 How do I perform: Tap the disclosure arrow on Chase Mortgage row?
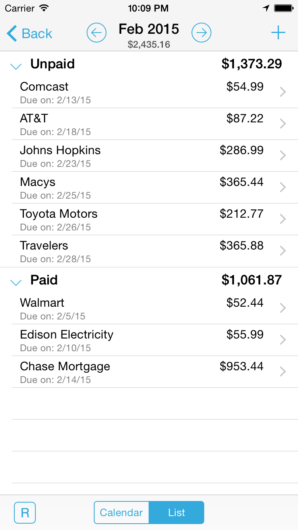[x=283, y=372]
